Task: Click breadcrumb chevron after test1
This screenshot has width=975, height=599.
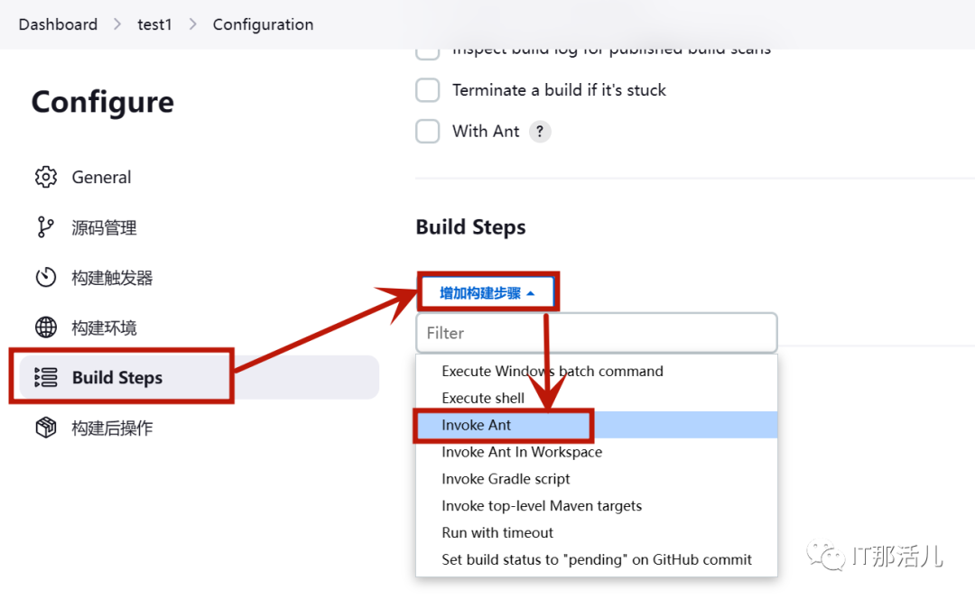Action: pos(193,24)
